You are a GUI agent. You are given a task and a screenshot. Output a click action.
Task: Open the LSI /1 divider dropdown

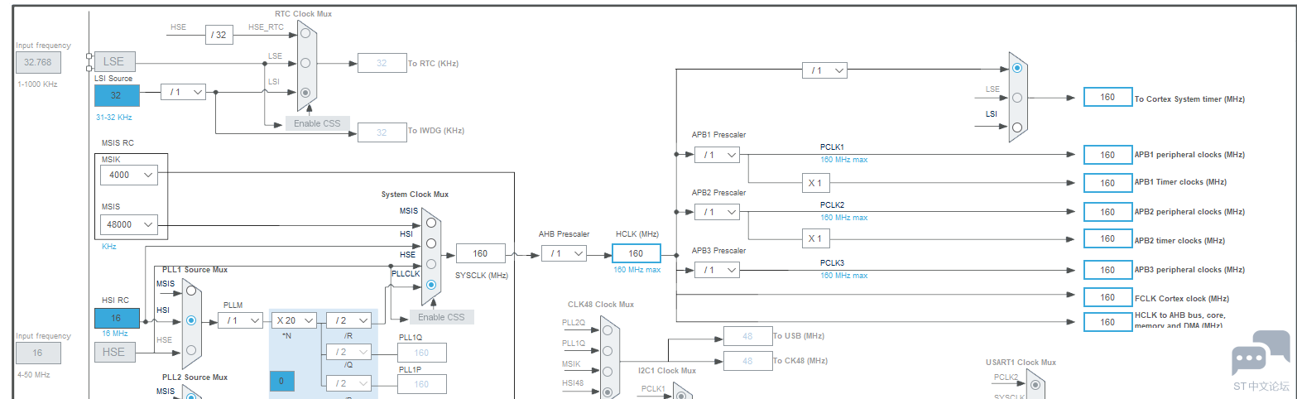coord(183,93)
